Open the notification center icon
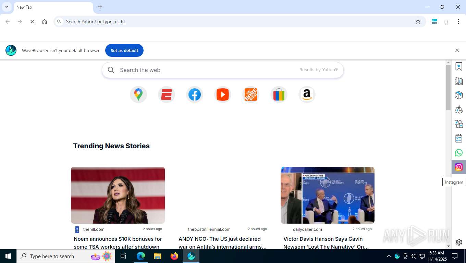 pos(455,256)
